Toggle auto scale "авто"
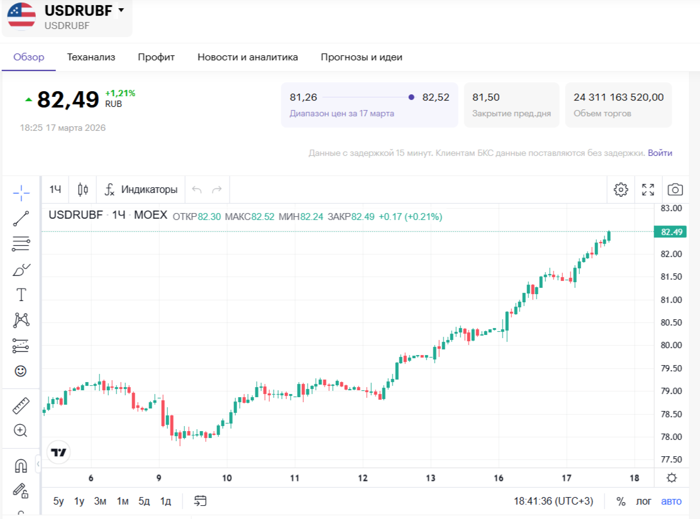The height and width of the screenshot is (519, 700). 671,501
